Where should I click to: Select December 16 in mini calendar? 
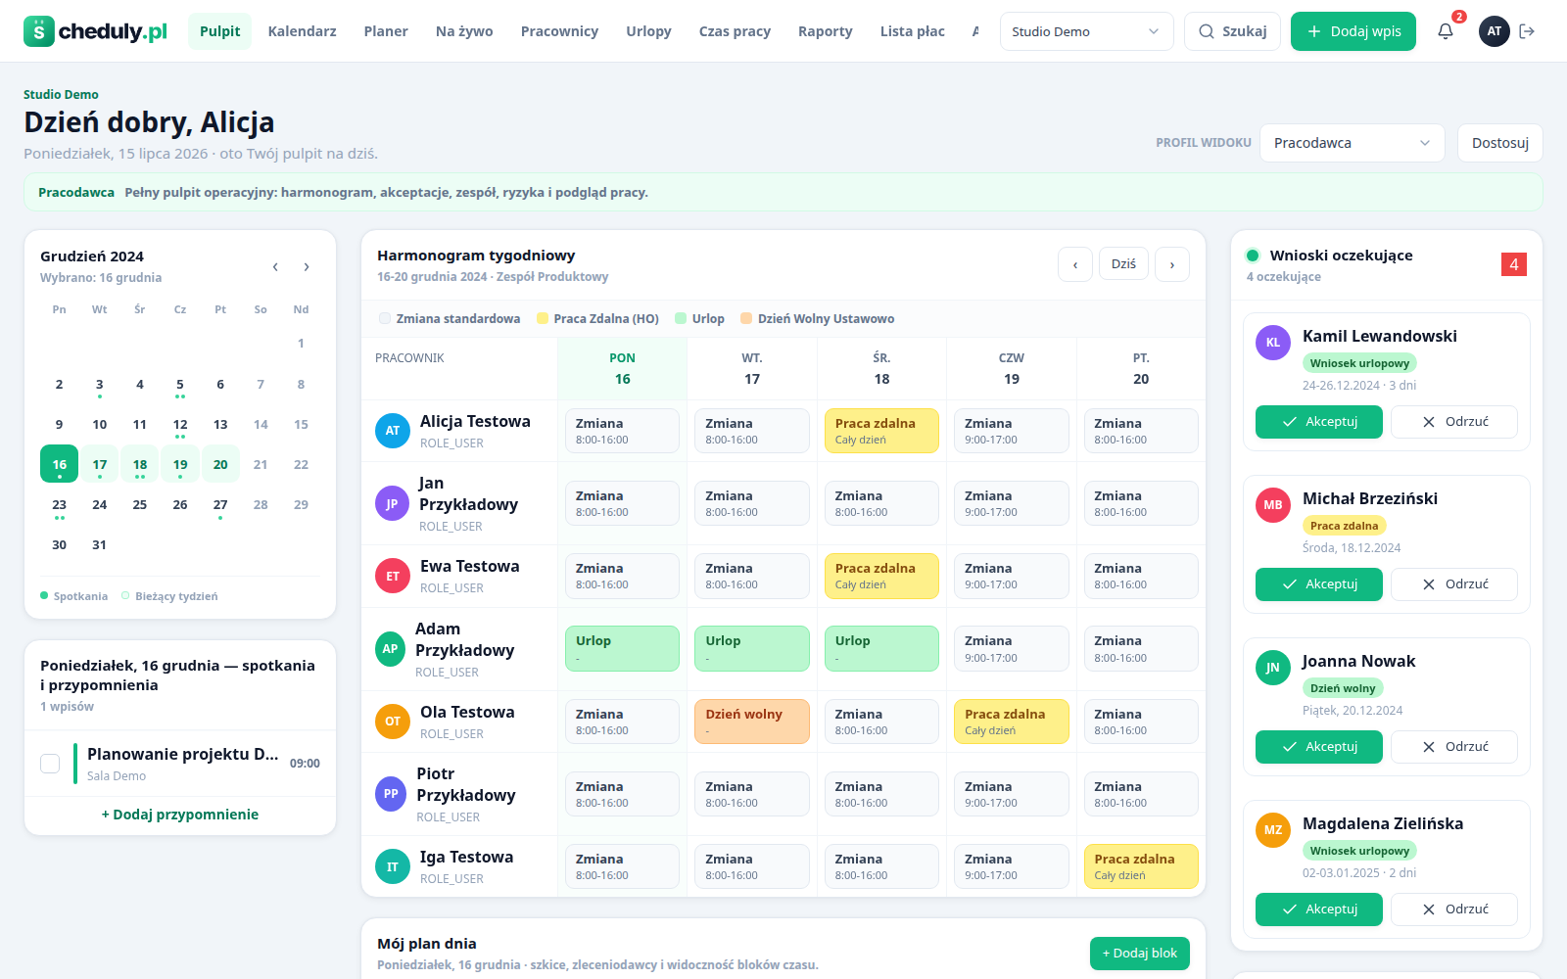[x=60, y=464]
